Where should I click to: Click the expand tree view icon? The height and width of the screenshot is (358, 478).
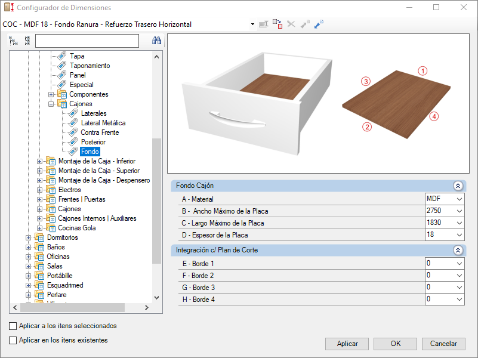[13, 41]
